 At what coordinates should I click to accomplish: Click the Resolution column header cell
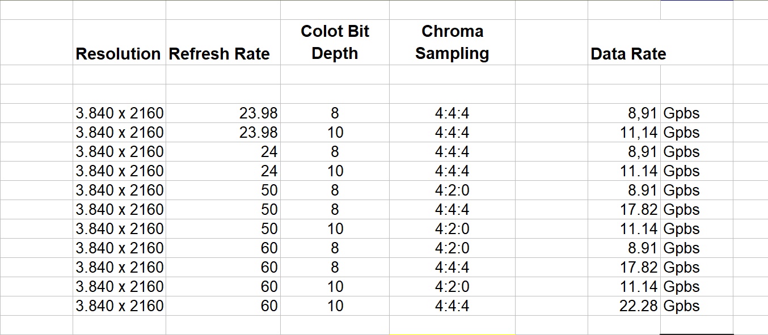tap(119, 54)
